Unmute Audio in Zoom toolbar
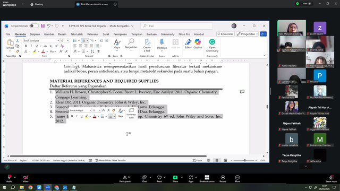340x191 pixels. click(9, 179)
